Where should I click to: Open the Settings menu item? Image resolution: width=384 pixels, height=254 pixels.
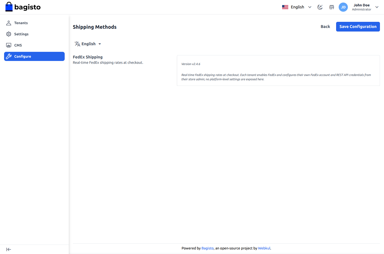(34, 34)
